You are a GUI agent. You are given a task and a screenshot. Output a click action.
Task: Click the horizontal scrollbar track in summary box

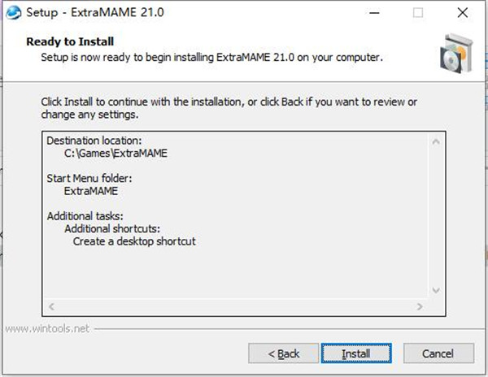pos(235,306)
